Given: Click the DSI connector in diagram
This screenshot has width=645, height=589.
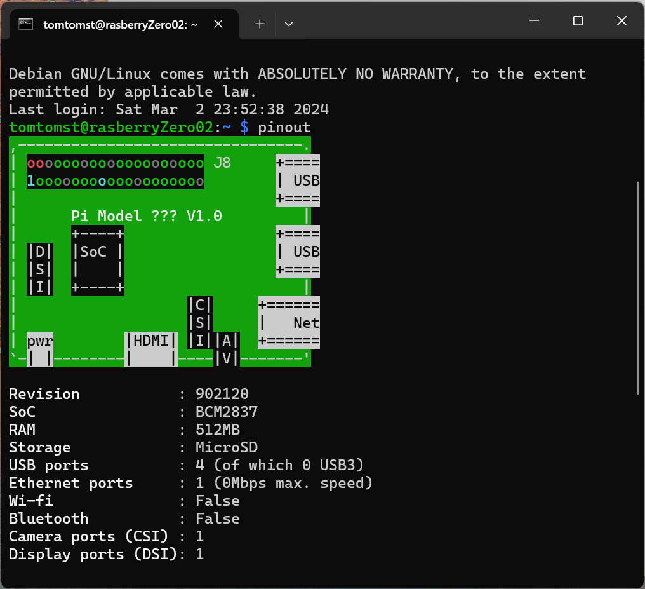Looking at the screenshot, I should 40,269.
